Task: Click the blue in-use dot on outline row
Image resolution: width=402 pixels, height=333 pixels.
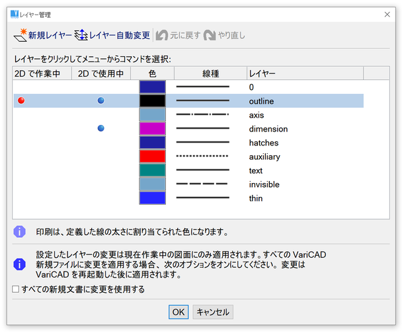Action: click(x=100, y=100)
